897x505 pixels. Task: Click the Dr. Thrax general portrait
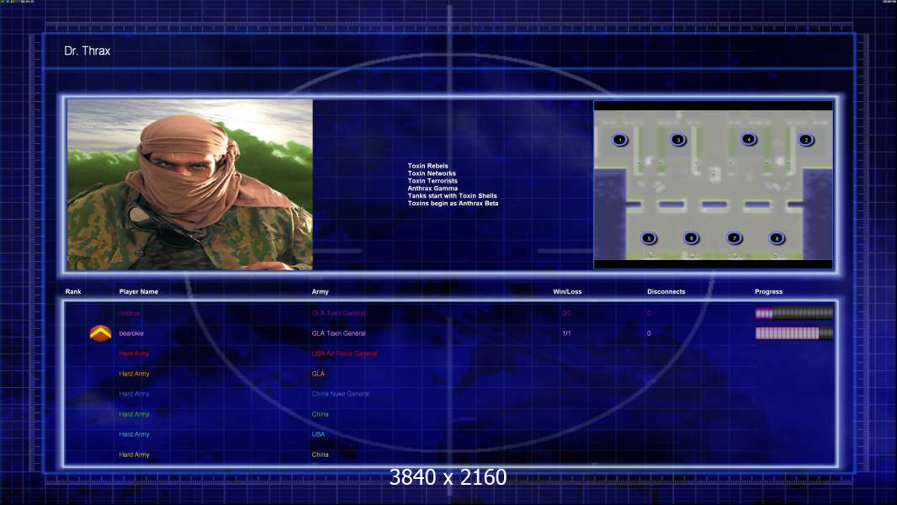pos(190,184)
